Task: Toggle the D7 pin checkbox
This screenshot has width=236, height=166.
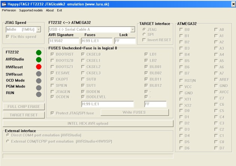Action: 216,148
